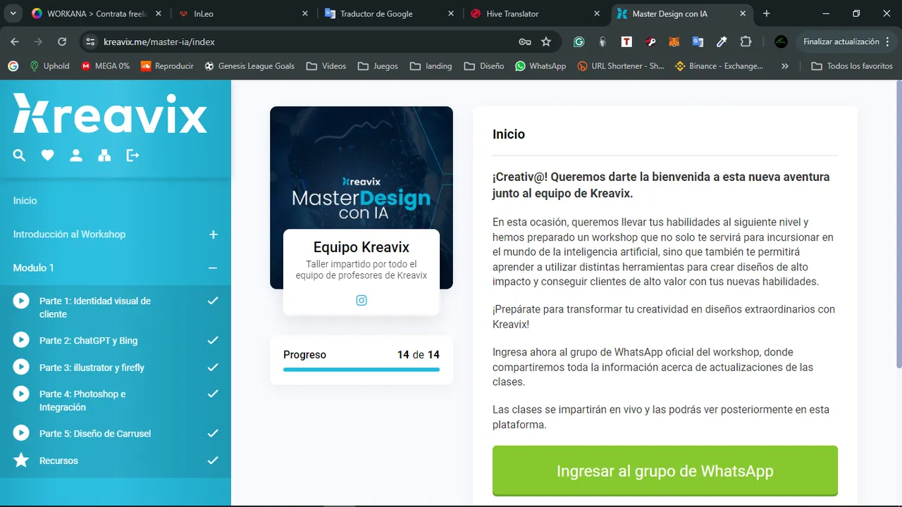Toggle completion check for Parte 5: Diseño de Carrusel

(212, 433)
